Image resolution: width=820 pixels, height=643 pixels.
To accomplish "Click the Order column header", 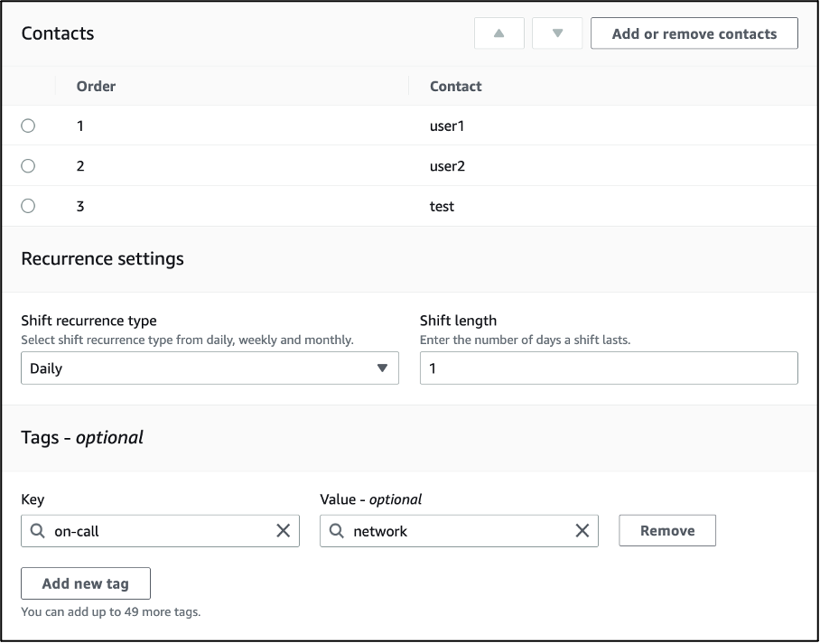I will pos(96,87).
